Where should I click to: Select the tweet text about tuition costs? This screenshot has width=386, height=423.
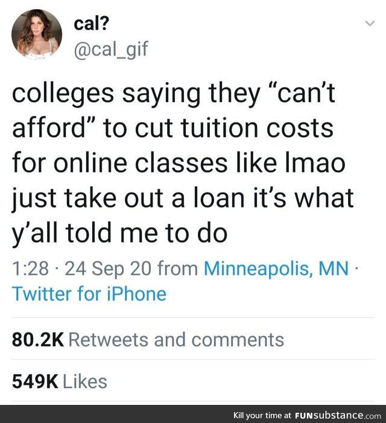[x=183, y=164]
